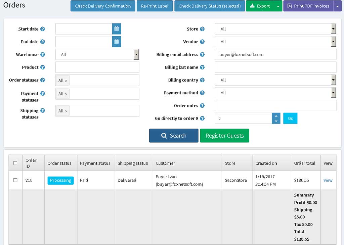Open the Start date calendar picker
This screenshot has width=344, height=245.
pyautogui.click(x=117, y=29)
